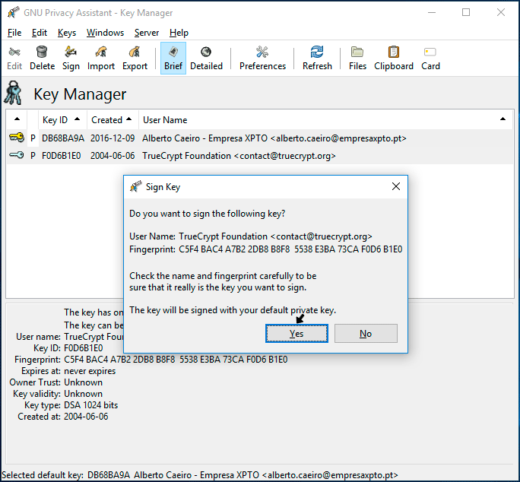
Task: Maximize the Key Manager window
Action: coord(466,12)
